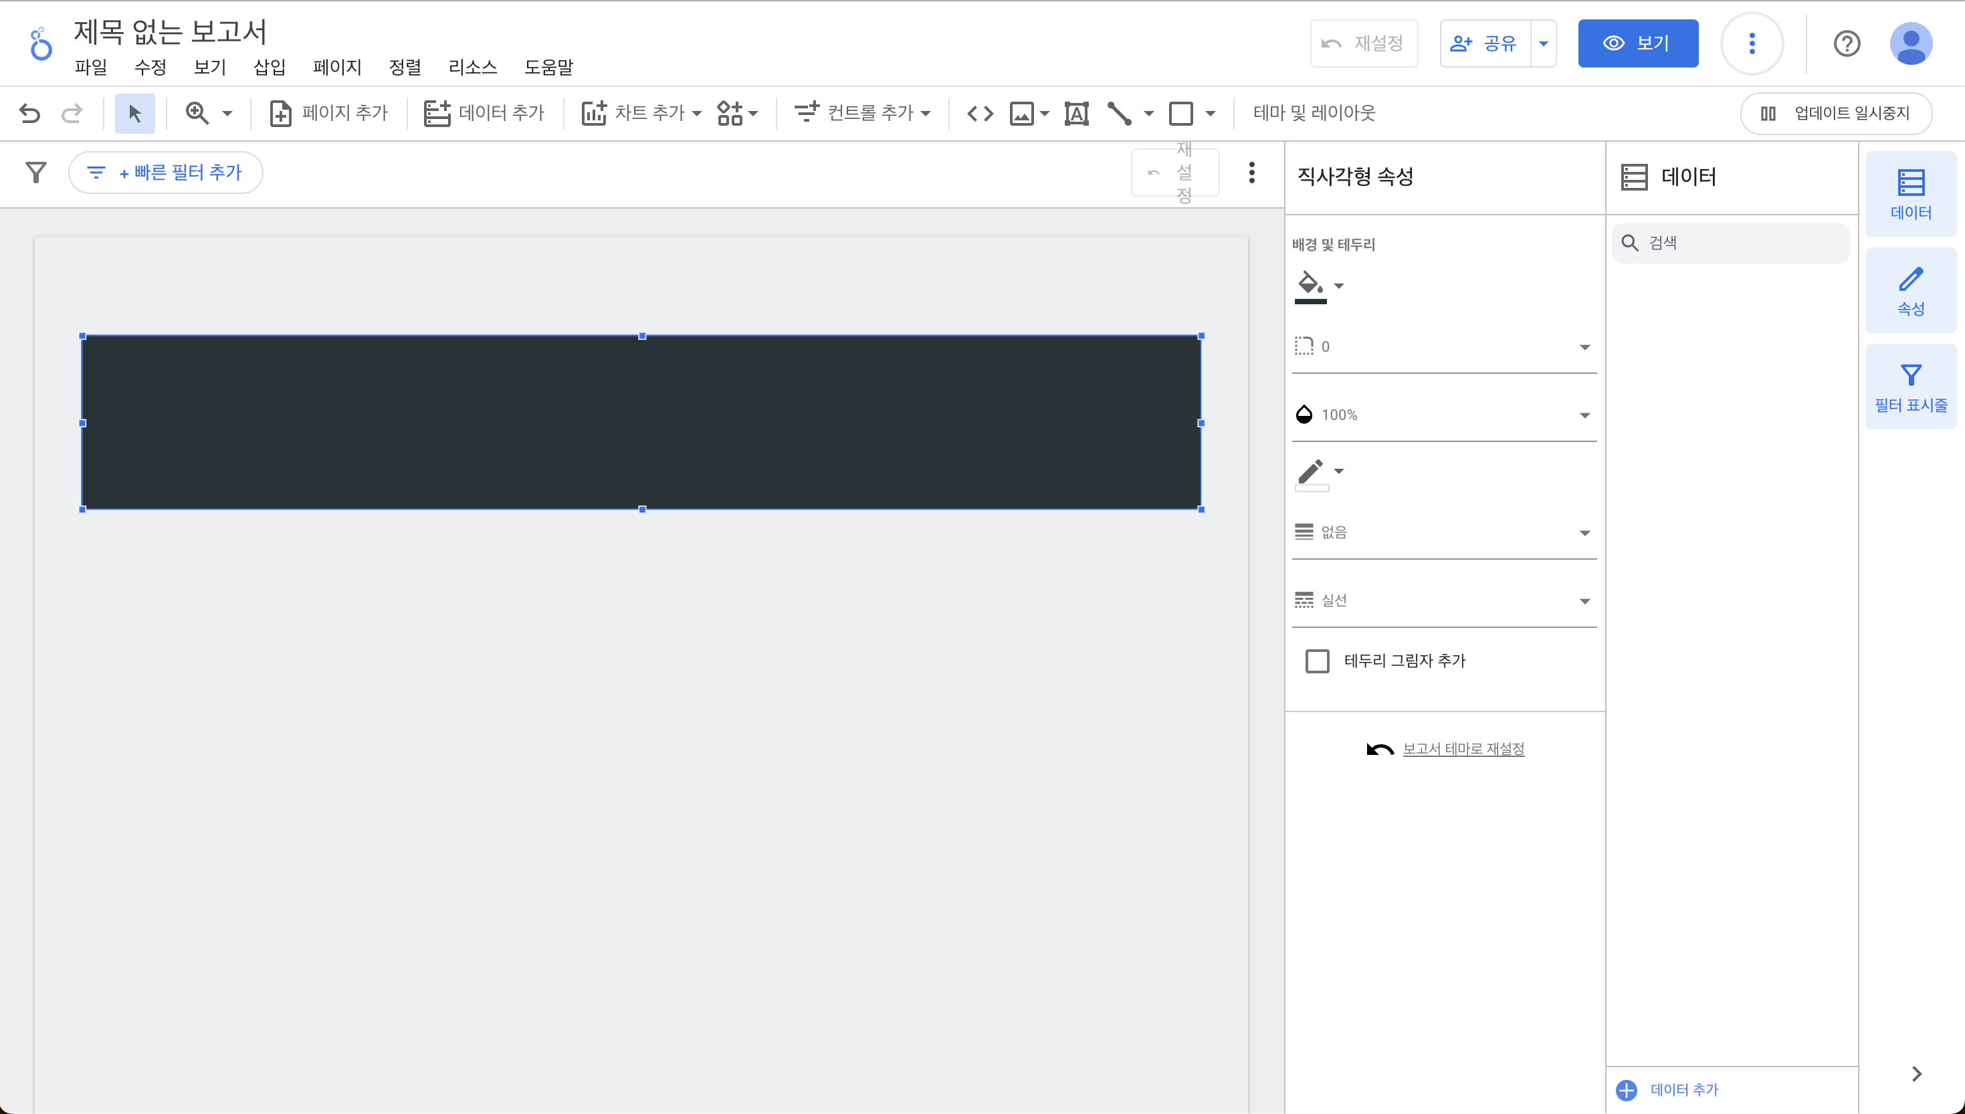The image size is (1965, 1114).
Task: Click 보고서 테마로 재설정 link
Action: [1462, 748]
